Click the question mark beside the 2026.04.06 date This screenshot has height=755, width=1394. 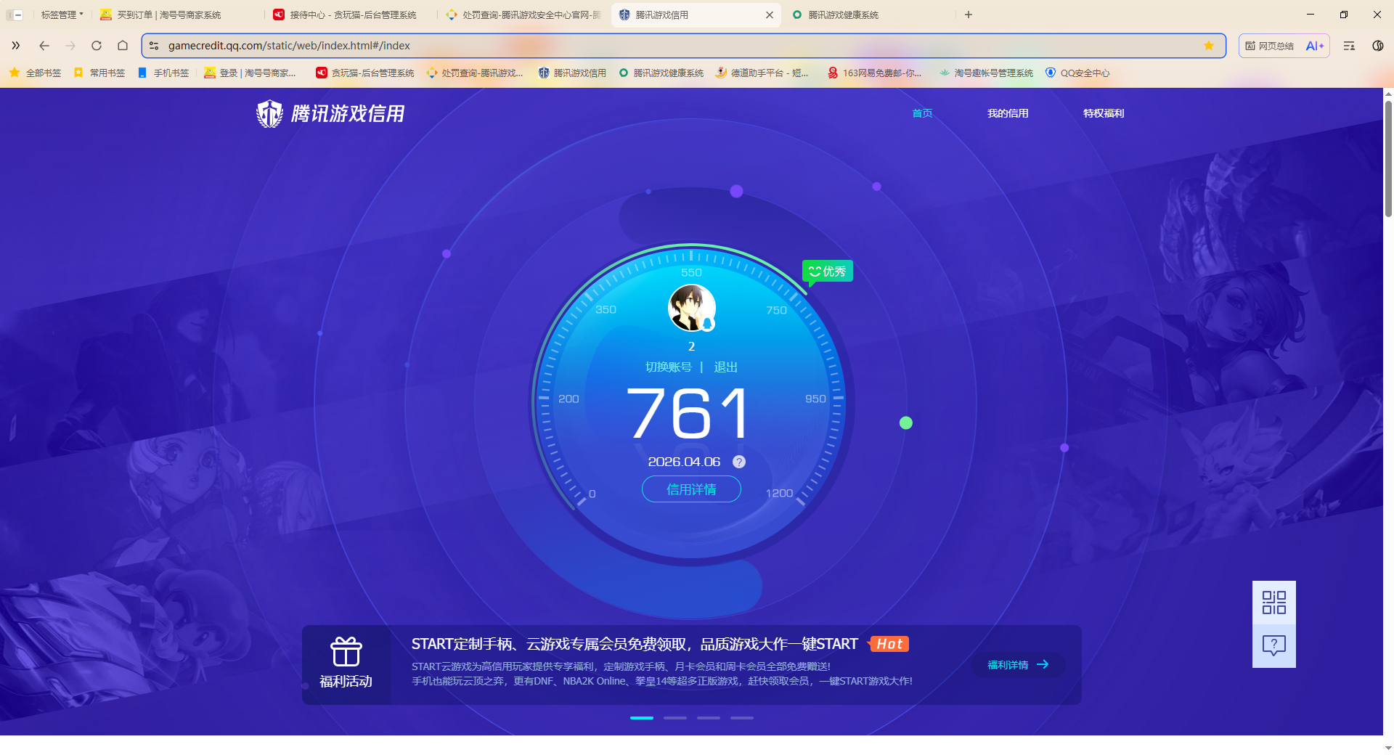739,461
